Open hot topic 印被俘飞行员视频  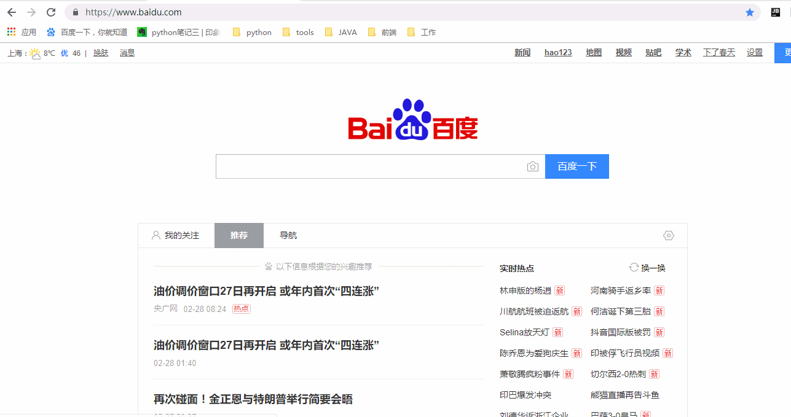(x=625, y=353)
